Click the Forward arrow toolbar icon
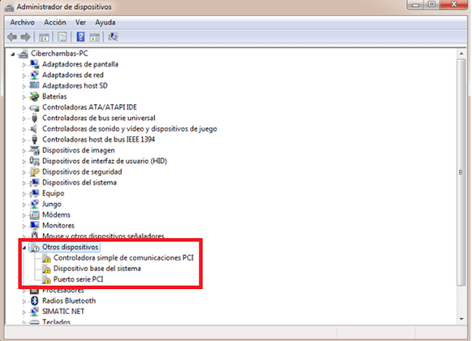 pyautogui.click(x=26, y=37)
